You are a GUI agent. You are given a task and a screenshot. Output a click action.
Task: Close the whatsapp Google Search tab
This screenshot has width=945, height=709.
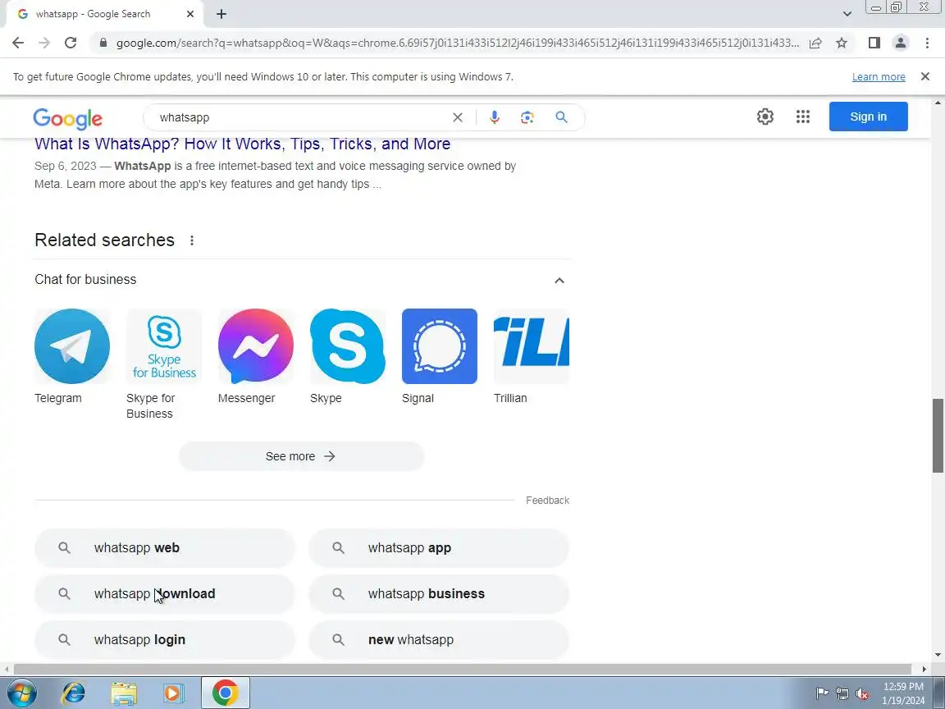[x=189, y=14]
